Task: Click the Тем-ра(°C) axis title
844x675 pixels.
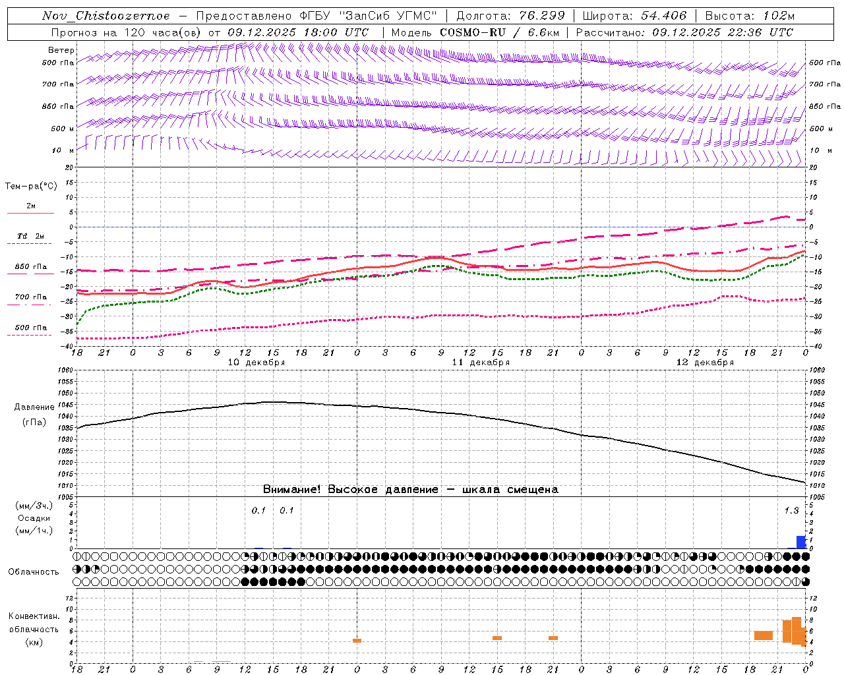Action: coord(31,187)
